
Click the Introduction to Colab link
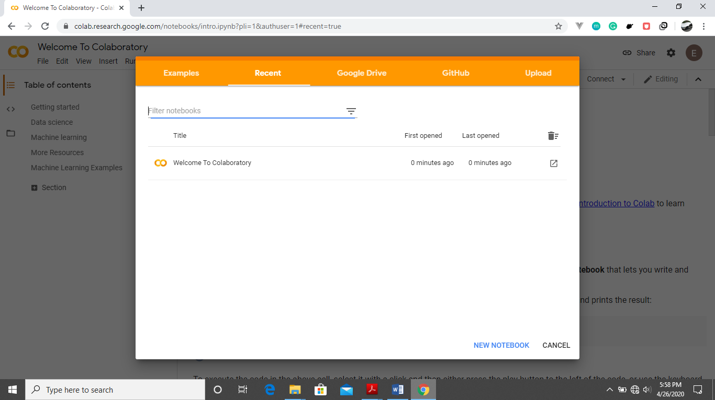click(x=617, y=203)
